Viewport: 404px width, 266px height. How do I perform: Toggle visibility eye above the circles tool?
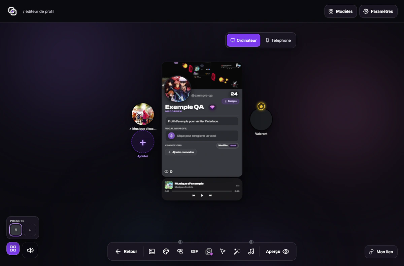(180, 242)
